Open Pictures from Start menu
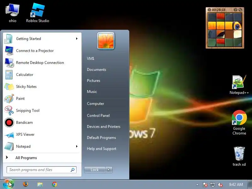Image resolution: width=252 pixels, height=189 pixels. click(94, 81)
